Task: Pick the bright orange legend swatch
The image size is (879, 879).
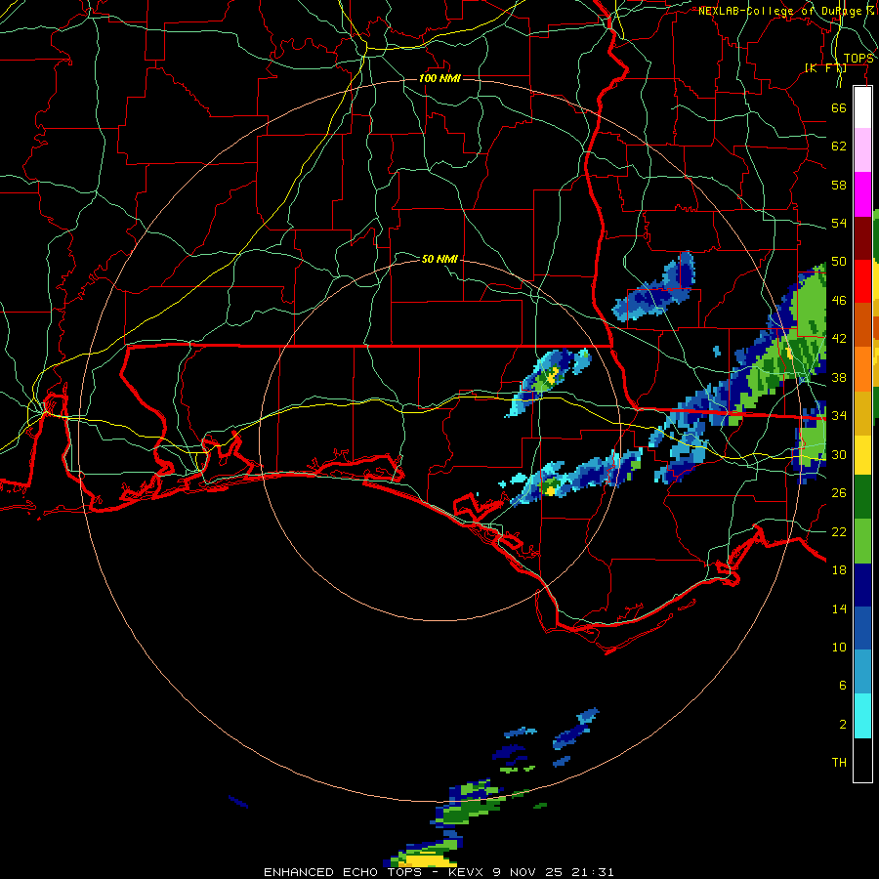Action: [x=862, y=368]
